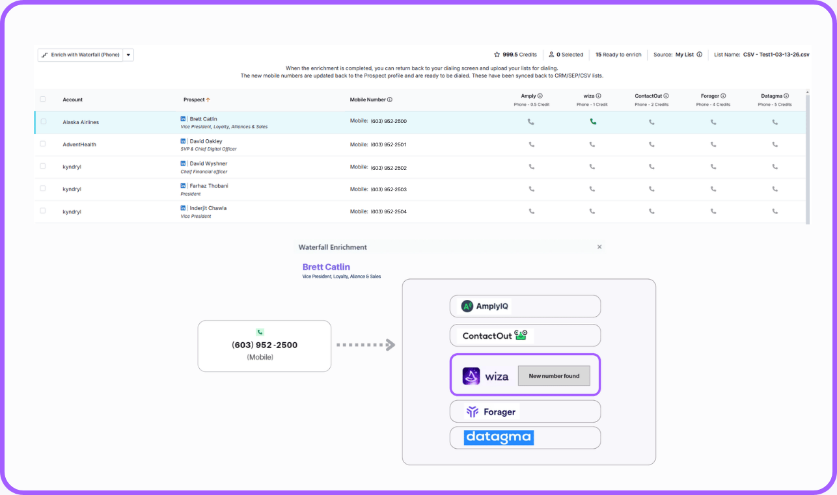Click the Datagma phone icon for Brett Catlin

(x=775, y=122)
